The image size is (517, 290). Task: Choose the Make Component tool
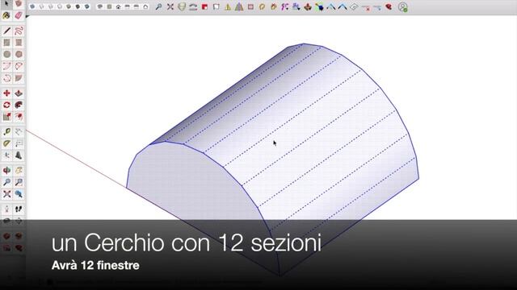(x=19, y=3)
